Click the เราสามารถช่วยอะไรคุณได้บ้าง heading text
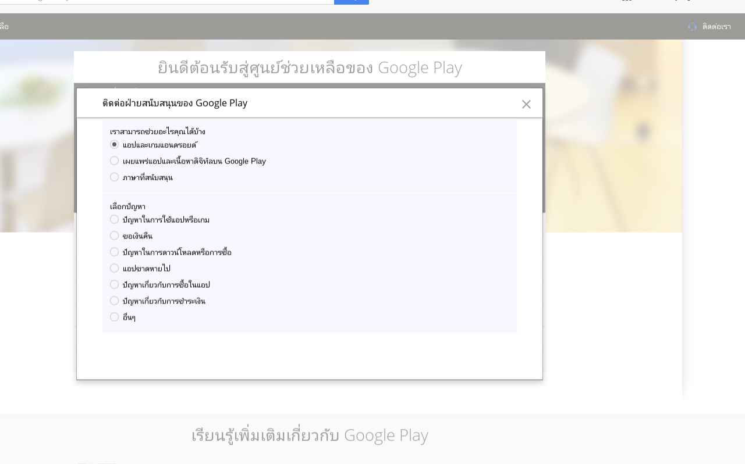The image size is (745, 464). point(158,131)
